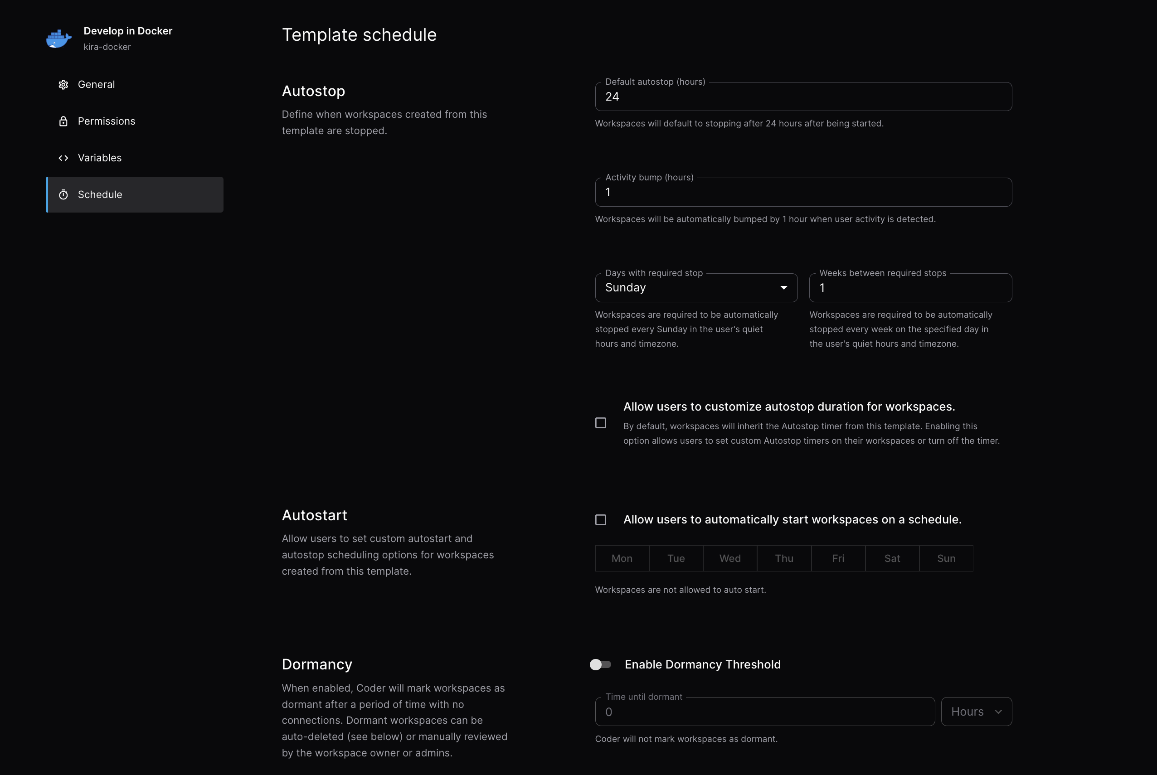The height and width of the screenshot is (775, 1157).
Task: Click the Docker whale template logo
Action: coord(58,39)
